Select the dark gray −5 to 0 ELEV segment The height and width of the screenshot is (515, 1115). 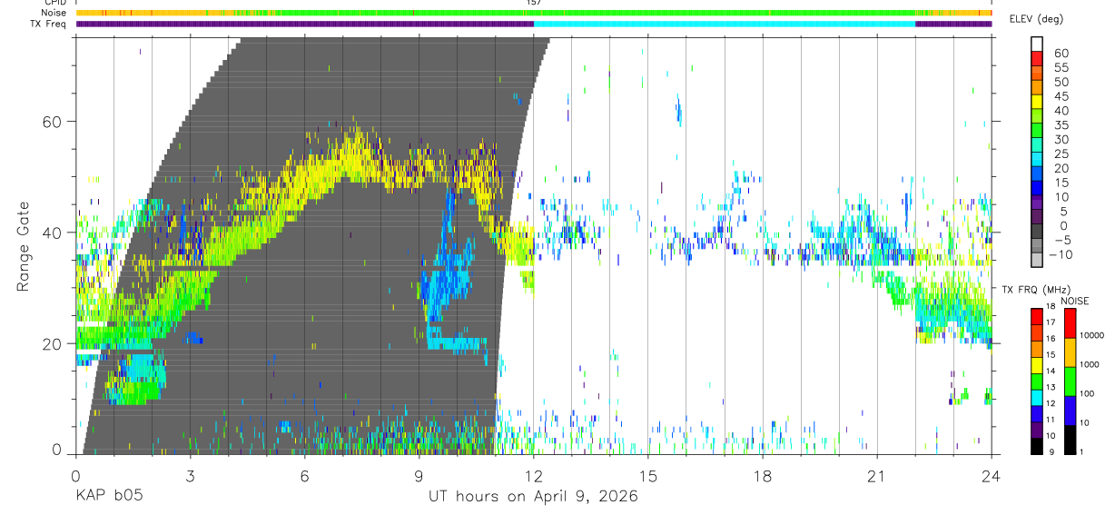(x=1037, y=233)
